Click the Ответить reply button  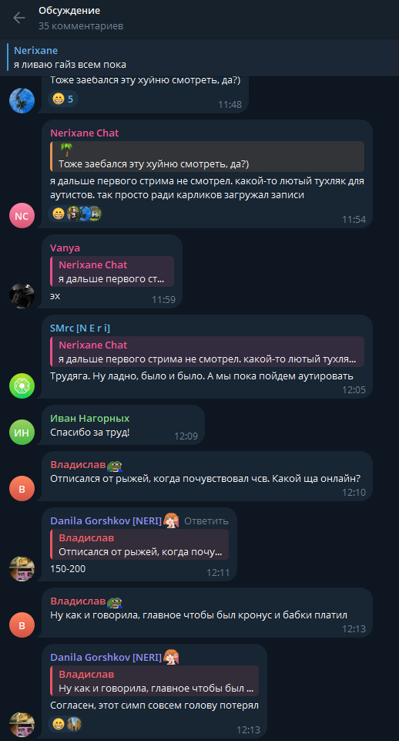(206, 520)
